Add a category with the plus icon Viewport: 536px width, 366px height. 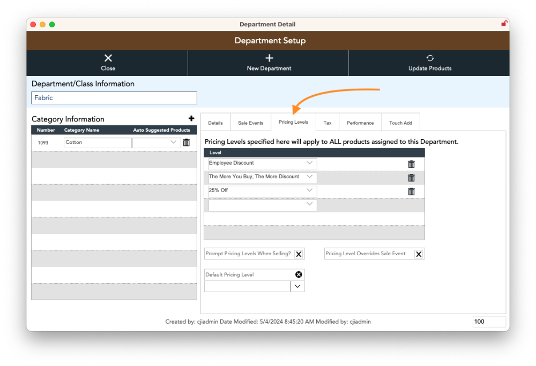pos(191,119)
